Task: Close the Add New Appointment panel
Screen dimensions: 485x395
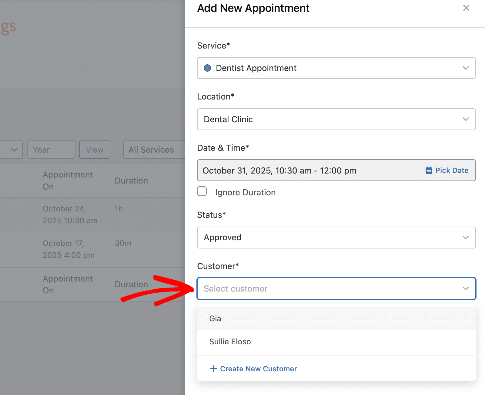Action: click(x=466, y=8)
